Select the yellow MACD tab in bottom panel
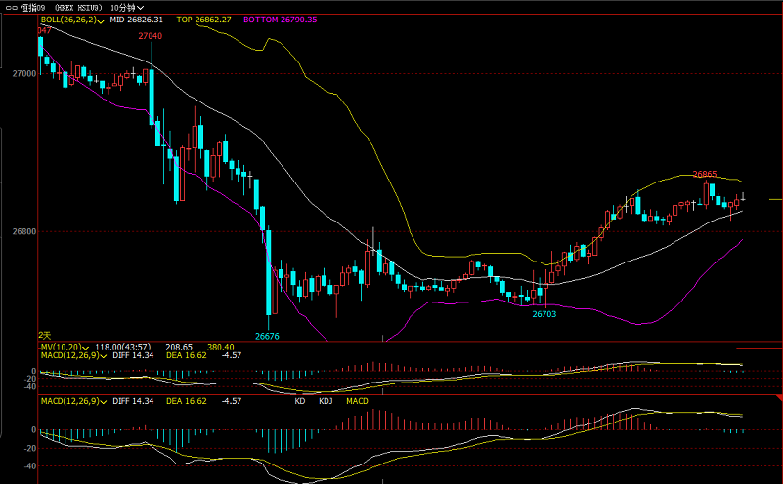783x484 pixels. click(357, 401)
